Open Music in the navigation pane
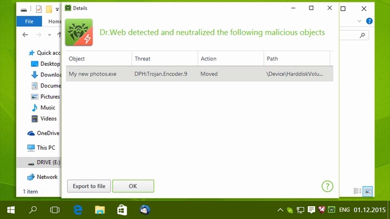 (x=43, y=108)
